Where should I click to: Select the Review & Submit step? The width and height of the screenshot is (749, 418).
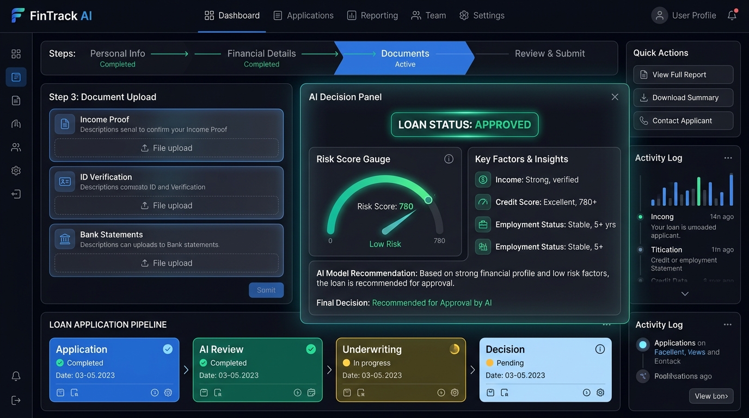(550, 53)
